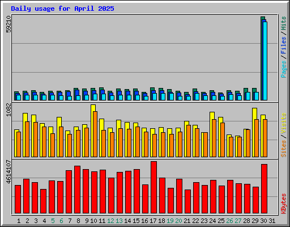Click the Sites legend label
The width and height of the screenshot is (290, 227).
pyautogui.click(x=284, y=149)
